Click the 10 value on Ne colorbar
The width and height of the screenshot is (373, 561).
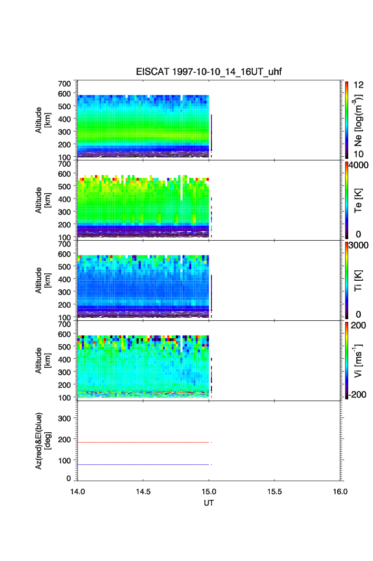pyautogui.click(x=358, y=154)
